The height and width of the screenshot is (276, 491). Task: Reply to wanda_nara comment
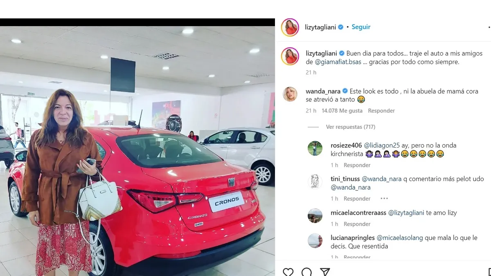(381, 111)
